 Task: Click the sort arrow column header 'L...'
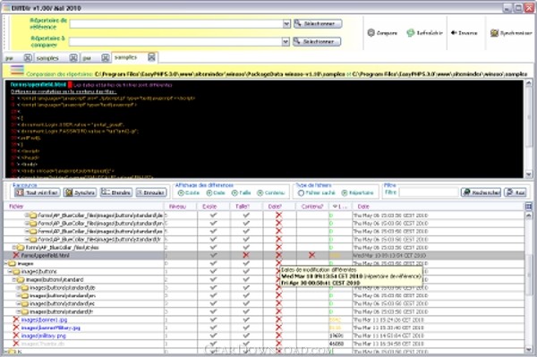click(x=340, y=207)
